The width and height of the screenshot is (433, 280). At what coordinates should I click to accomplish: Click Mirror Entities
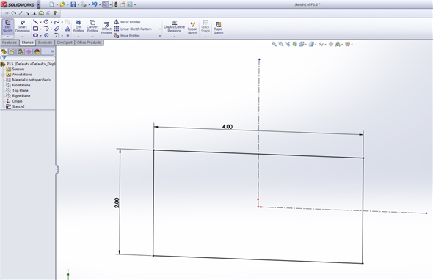(127, 22)
